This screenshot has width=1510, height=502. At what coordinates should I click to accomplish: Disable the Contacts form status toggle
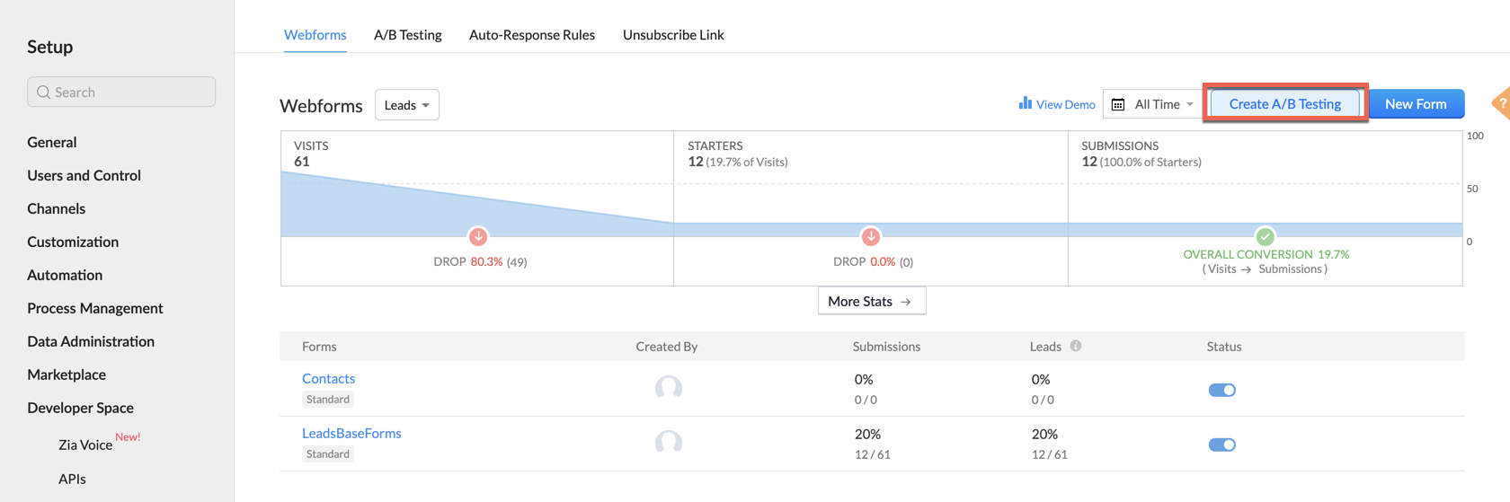[x=1221, y=390]
